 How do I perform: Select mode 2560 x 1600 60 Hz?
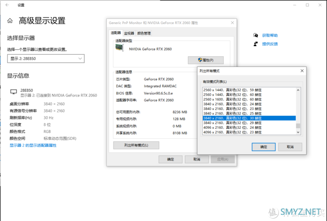pos(249,99)
